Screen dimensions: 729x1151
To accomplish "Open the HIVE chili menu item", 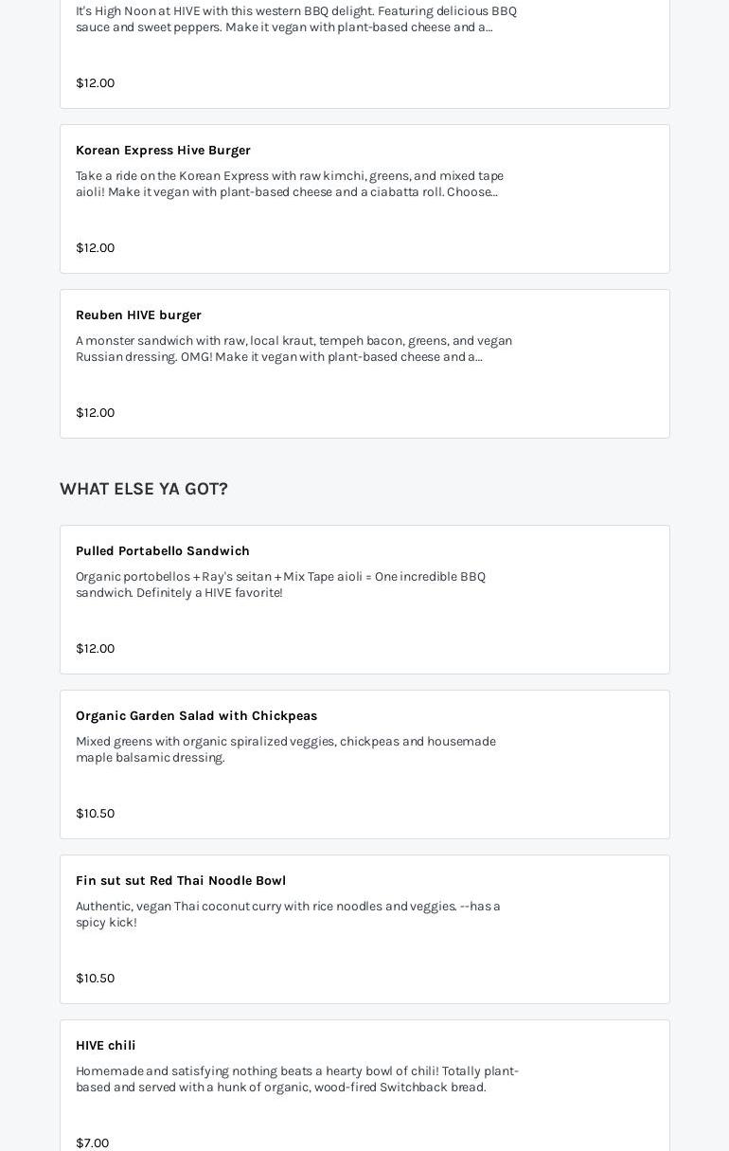I will point(106,1046).
